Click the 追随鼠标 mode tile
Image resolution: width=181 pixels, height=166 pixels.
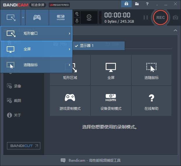pyautogui.click(x=152, y=70)
